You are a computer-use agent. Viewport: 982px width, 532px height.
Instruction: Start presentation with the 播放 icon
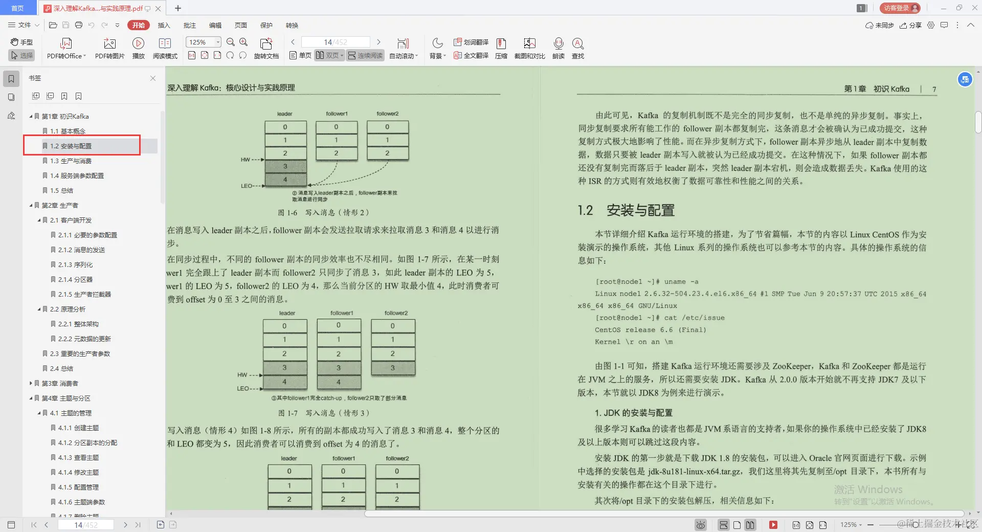138,49
